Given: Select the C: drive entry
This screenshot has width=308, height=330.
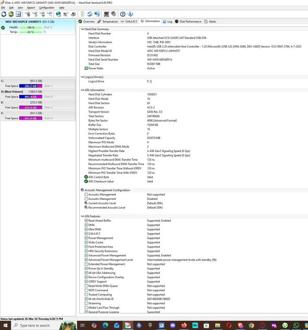Looking at the screenshot, I should tap(38, 83).
